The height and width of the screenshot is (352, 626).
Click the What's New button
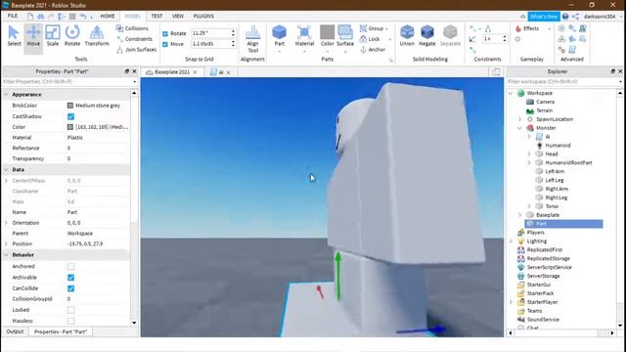click(x=544, y=17)
